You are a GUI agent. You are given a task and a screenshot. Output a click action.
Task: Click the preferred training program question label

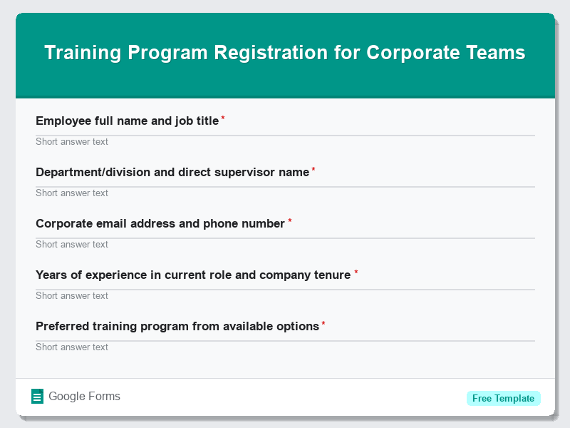coord(176,326)
